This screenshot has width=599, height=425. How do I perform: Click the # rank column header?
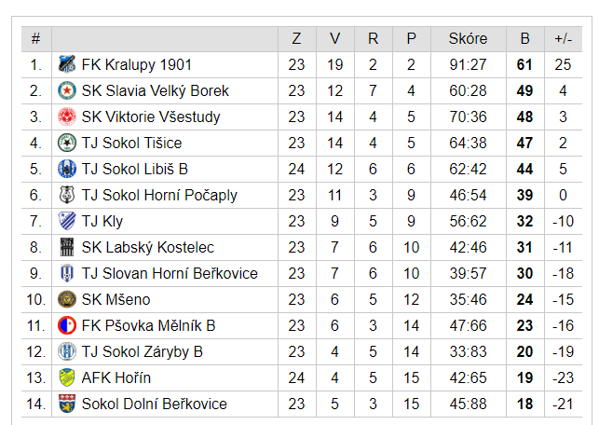click(36, 38)
